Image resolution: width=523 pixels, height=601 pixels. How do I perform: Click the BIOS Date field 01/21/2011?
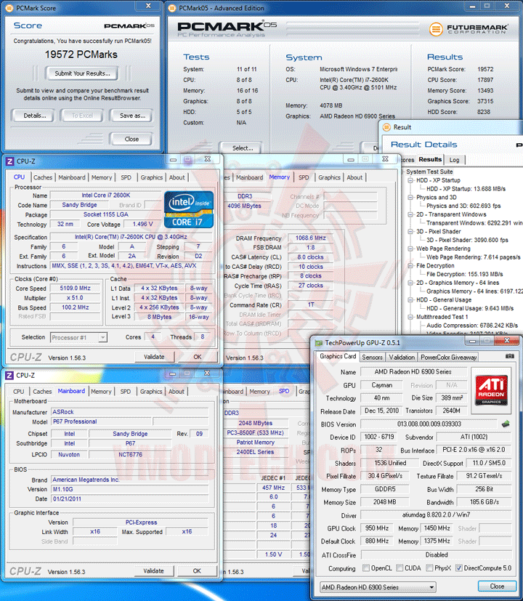(130, 499)
